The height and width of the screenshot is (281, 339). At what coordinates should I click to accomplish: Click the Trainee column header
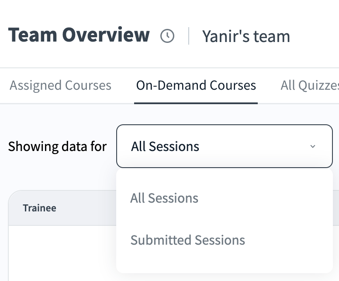40,208
